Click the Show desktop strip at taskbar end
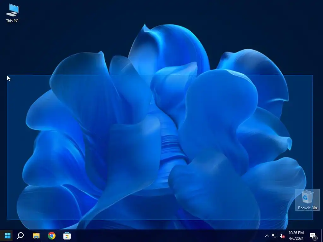Viewport: 323px width, 242px height. pyautogui.click(x=322, y=236)
